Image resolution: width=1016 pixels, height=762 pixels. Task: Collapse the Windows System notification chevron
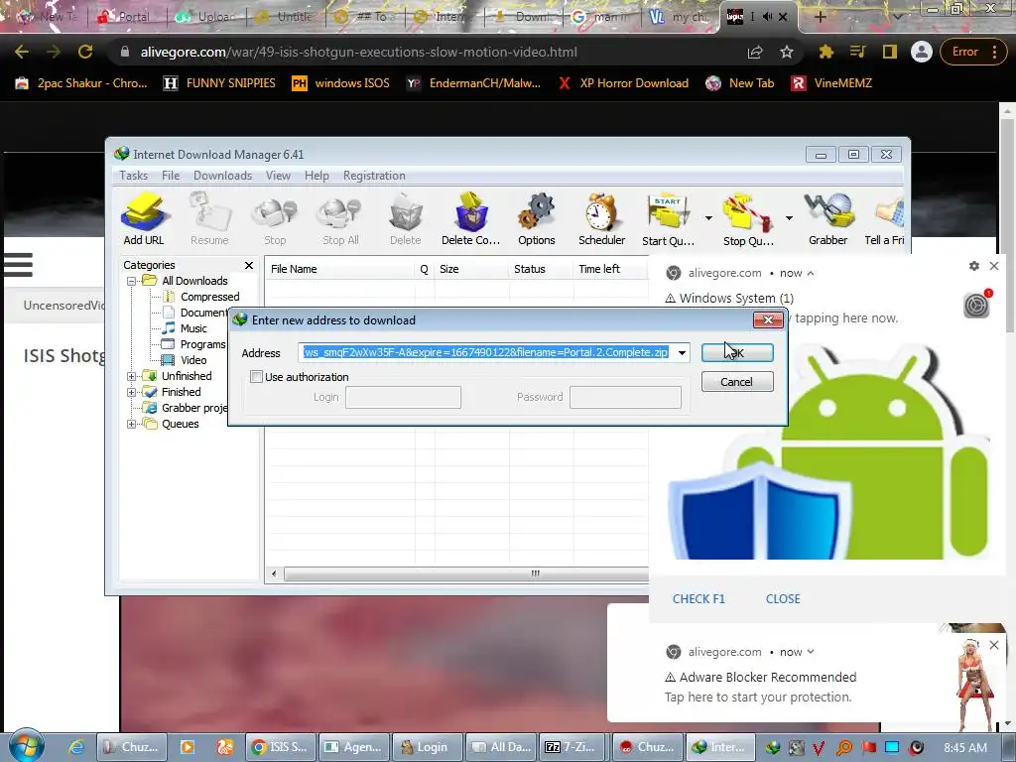[x=811, y=274]
